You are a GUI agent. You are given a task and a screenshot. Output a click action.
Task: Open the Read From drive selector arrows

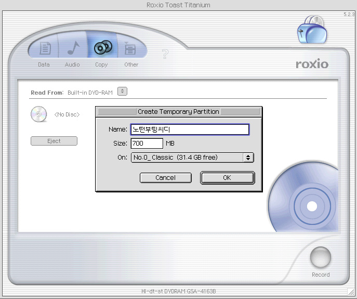click(x=122, y=92)
